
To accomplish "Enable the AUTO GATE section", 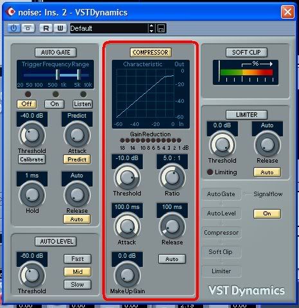I will tap(55, 52).
